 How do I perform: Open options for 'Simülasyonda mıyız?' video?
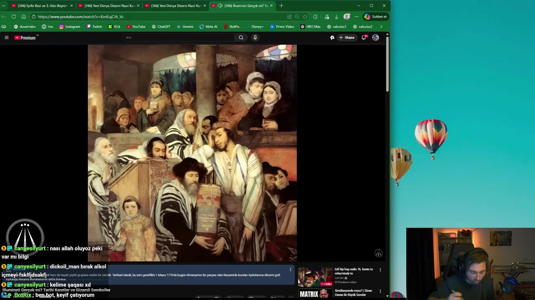click(x=380, y=291)
